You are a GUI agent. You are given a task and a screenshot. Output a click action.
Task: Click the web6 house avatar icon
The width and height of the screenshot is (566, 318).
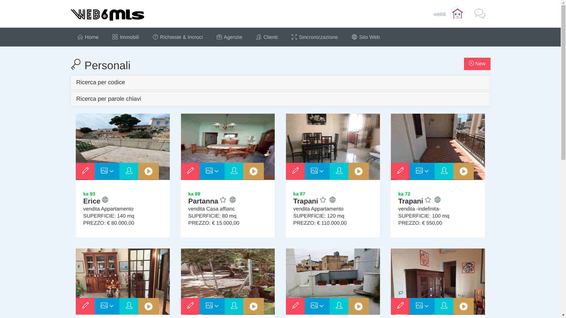[458, 14]
